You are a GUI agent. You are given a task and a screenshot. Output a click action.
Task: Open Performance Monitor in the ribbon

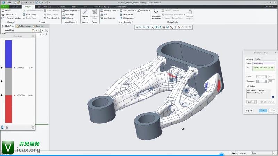[11, 18]
